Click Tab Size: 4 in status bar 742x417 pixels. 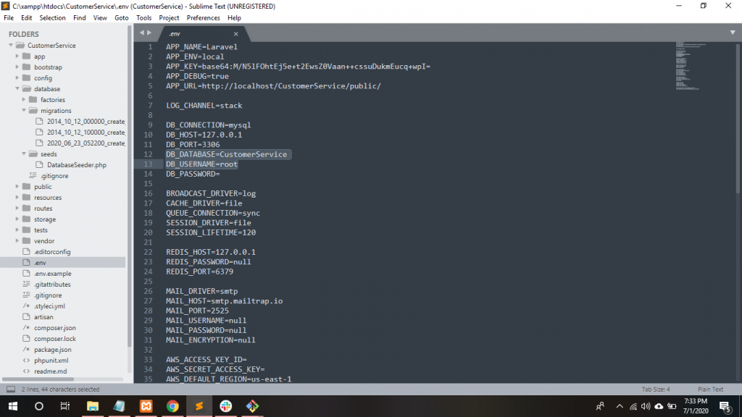(655, 389)
